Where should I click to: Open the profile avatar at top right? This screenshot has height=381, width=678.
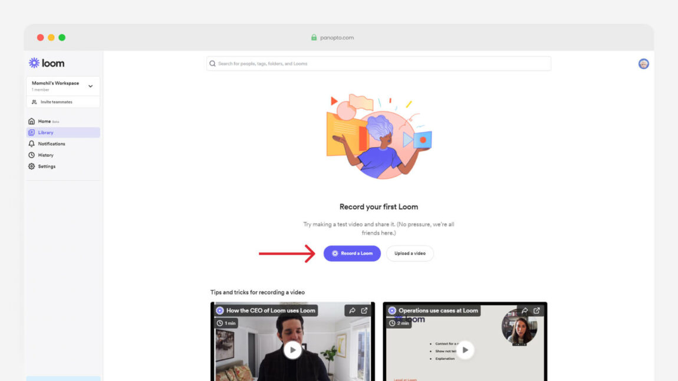click(x=643, y=63)
